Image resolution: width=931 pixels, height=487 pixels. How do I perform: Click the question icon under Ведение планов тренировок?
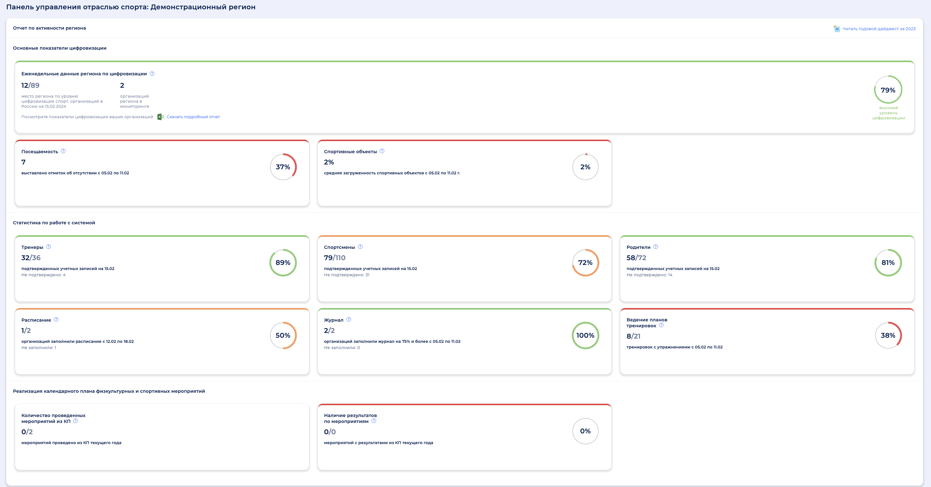(661, 325)
